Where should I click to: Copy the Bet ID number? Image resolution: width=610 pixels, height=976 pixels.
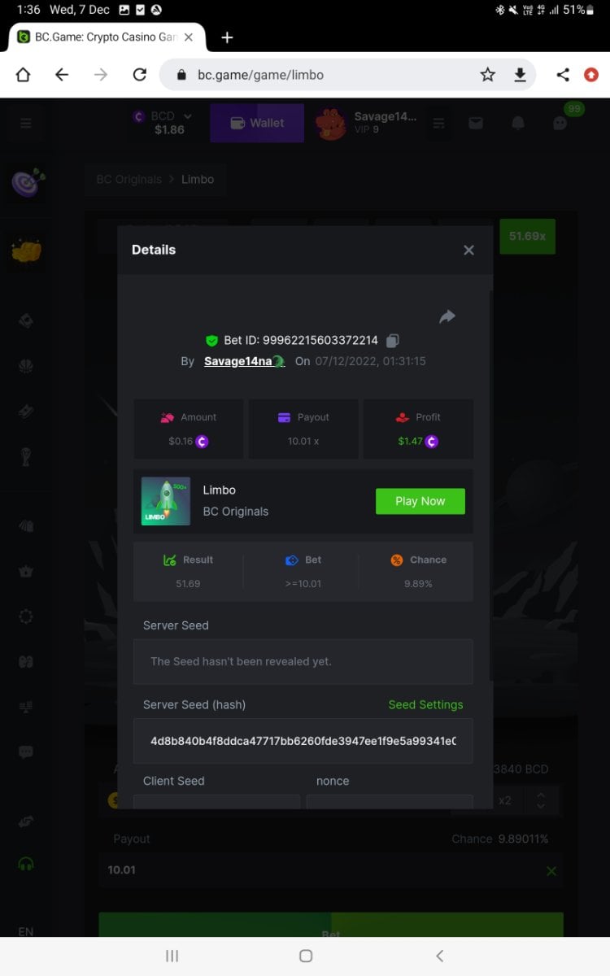pos(393,341)
